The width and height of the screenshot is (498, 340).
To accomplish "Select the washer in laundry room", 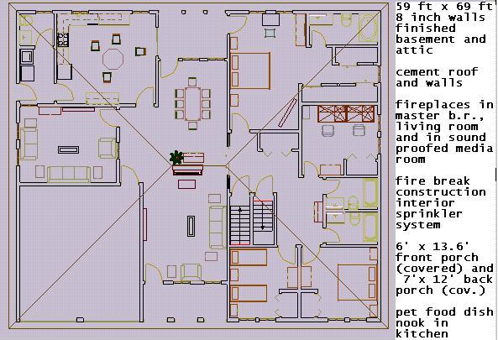I will (27, 57).
